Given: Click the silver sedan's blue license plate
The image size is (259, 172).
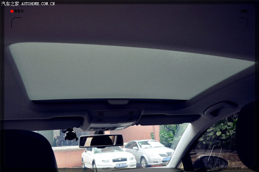Looking at the screenshot, I should click(167, 159).
